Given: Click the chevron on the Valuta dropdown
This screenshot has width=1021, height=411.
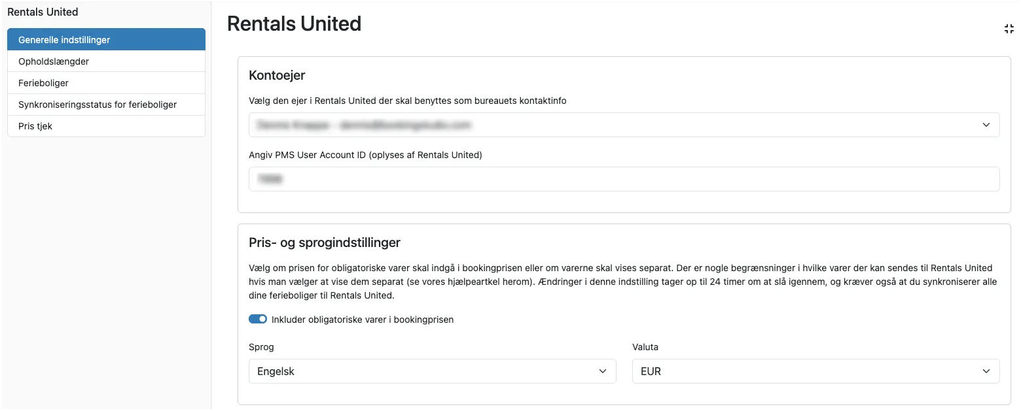Looking at the screenshot, I should [x=986, y=370].
